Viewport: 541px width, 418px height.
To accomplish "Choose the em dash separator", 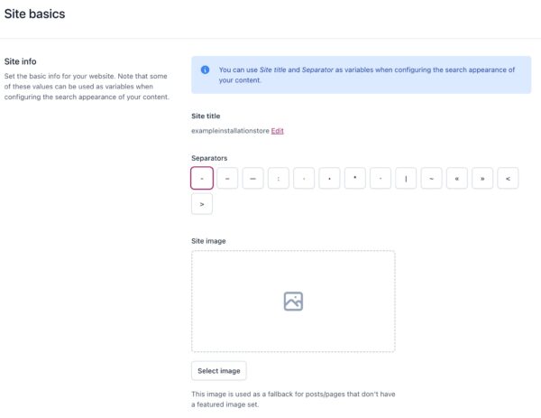I will tap(253, 179).
